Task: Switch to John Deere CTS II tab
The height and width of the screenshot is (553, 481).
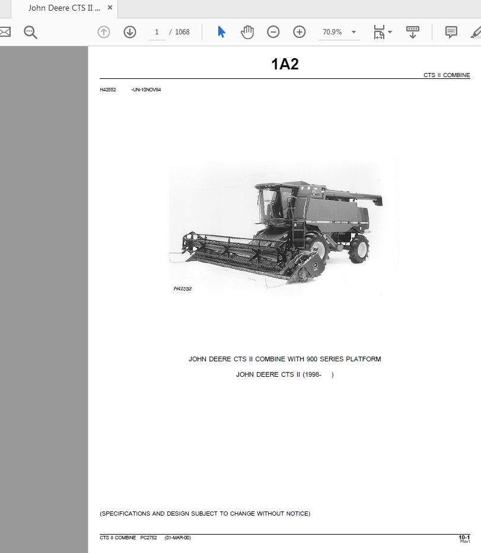Action: click(x=64, y=8)
